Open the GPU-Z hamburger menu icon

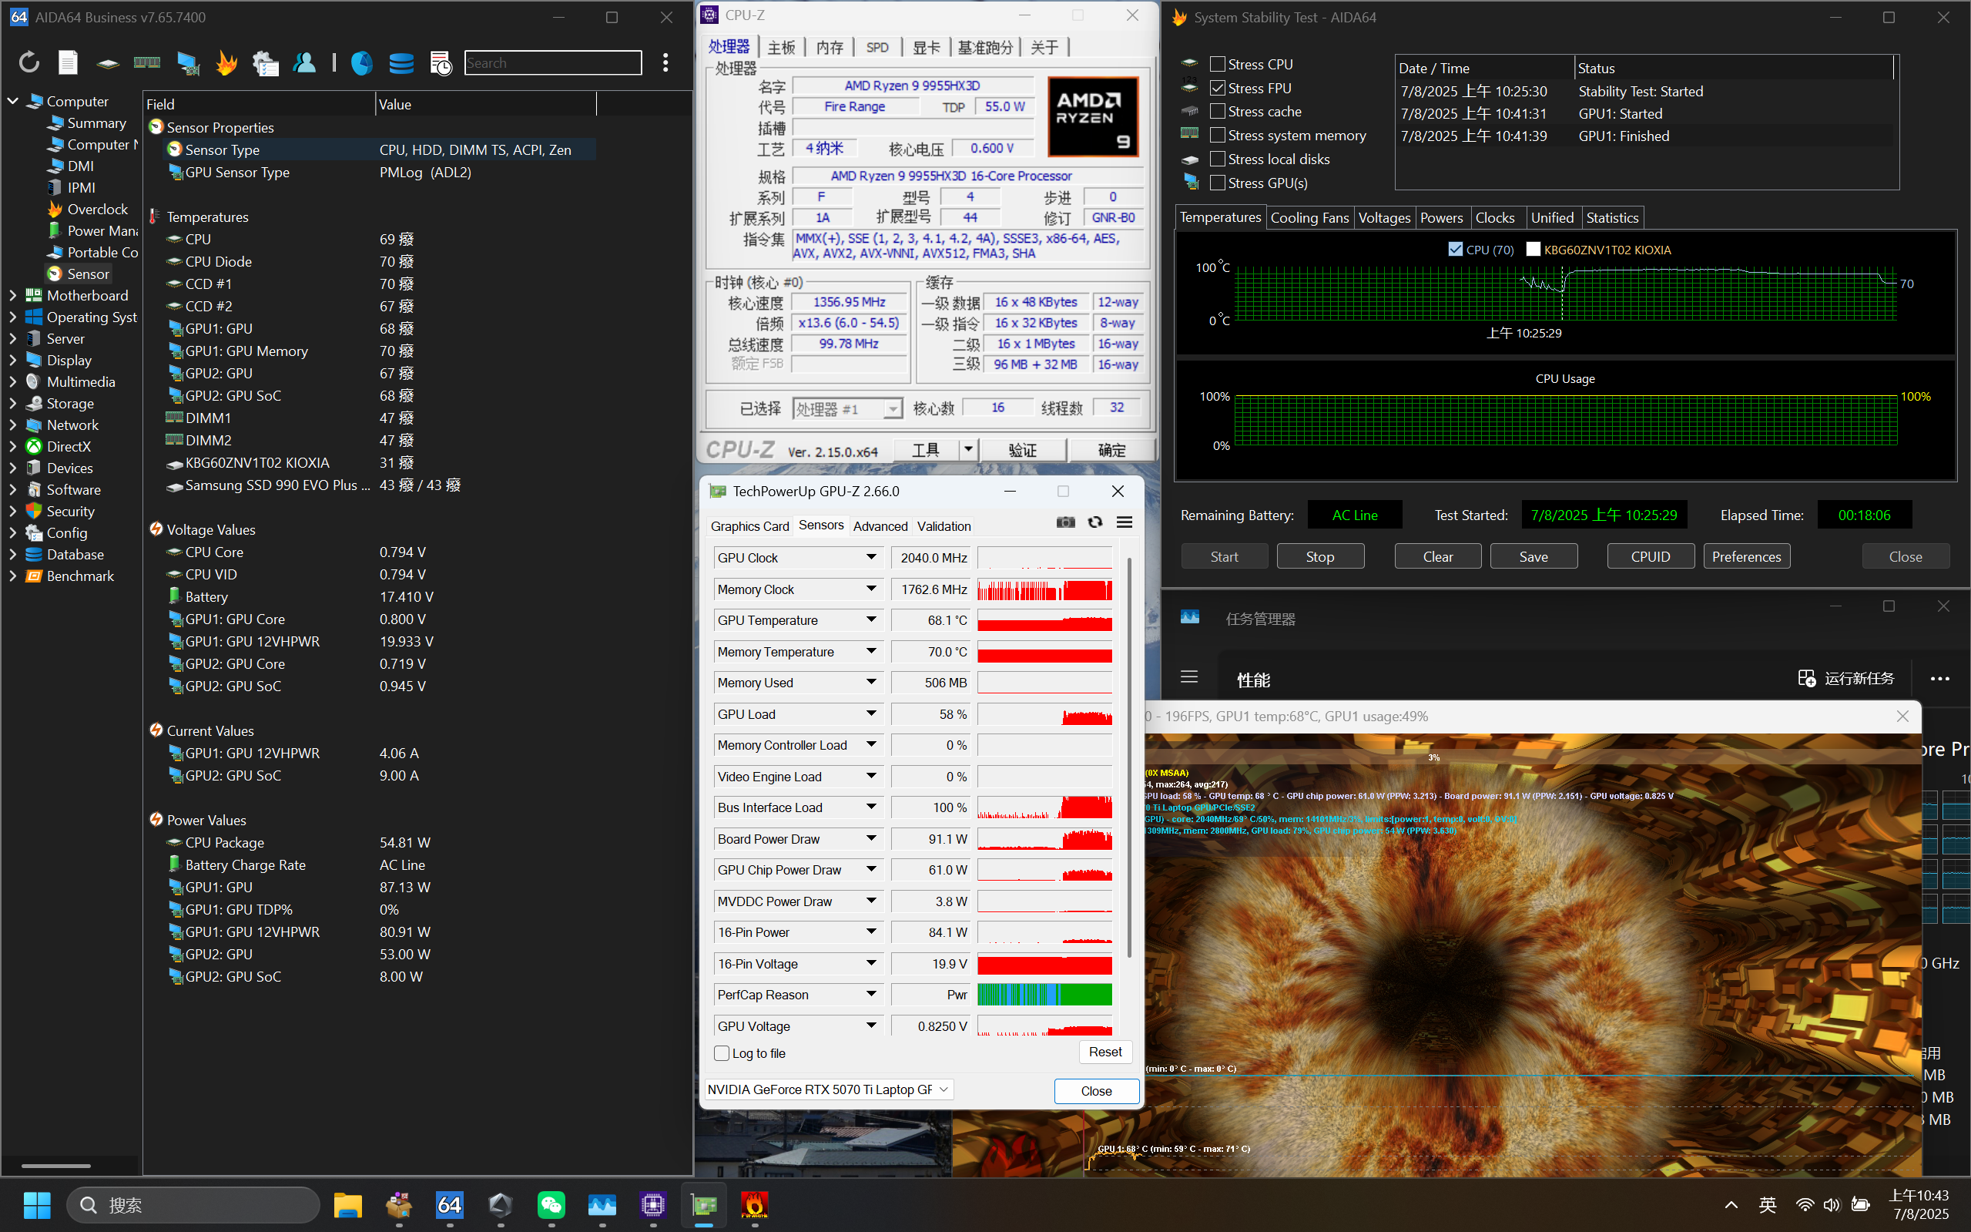click(x=1125, y=522)
